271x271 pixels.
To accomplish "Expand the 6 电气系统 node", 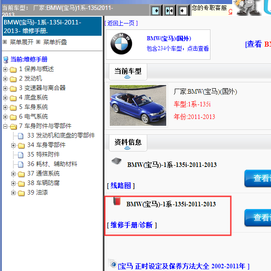I will (5, 117).
